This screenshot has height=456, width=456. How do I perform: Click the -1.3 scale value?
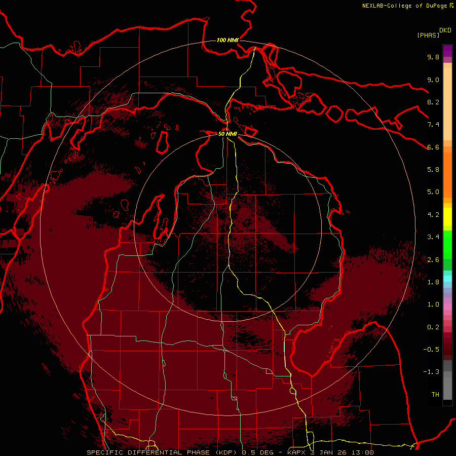431,372
